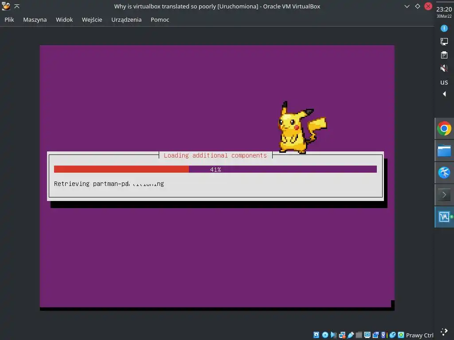The height and width of the screenshot is (340, 454).
Task: Open the file manager from the panel
Action: 444,151
